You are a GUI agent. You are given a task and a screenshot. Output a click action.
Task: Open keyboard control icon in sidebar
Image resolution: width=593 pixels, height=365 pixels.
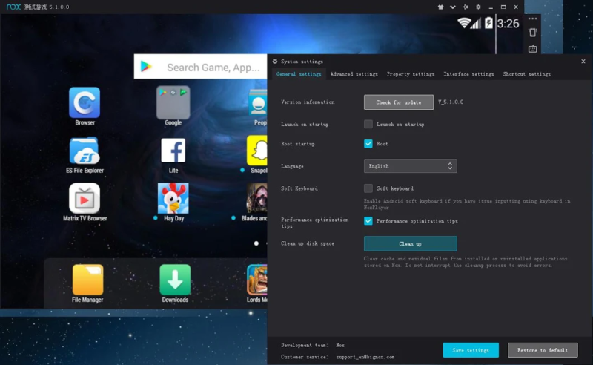pos(532,49)
